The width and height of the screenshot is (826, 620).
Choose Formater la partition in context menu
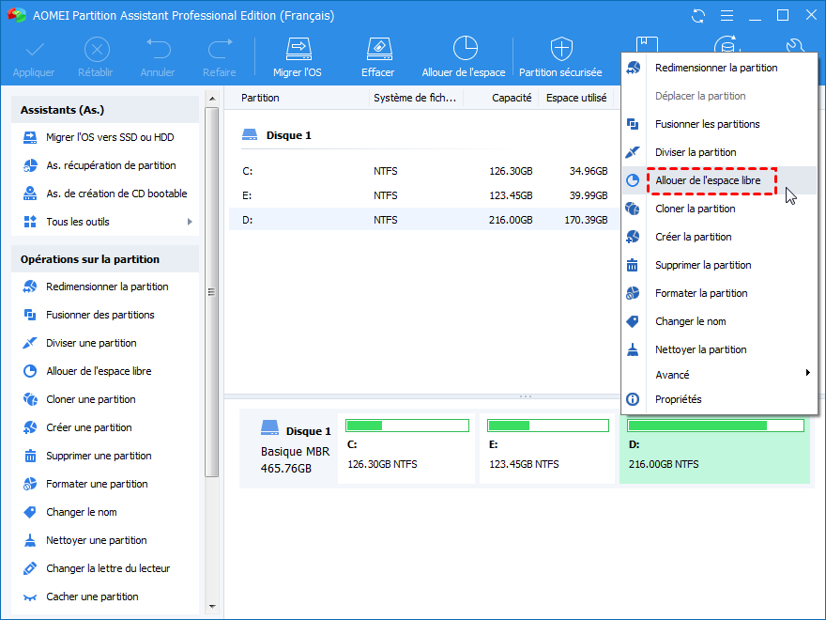pos(719,294)
